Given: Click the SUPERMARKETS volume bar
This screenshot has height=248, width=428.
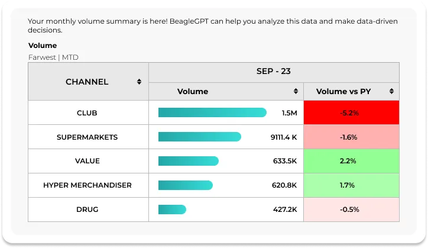Looking at the screenshot, I should 199,137.
